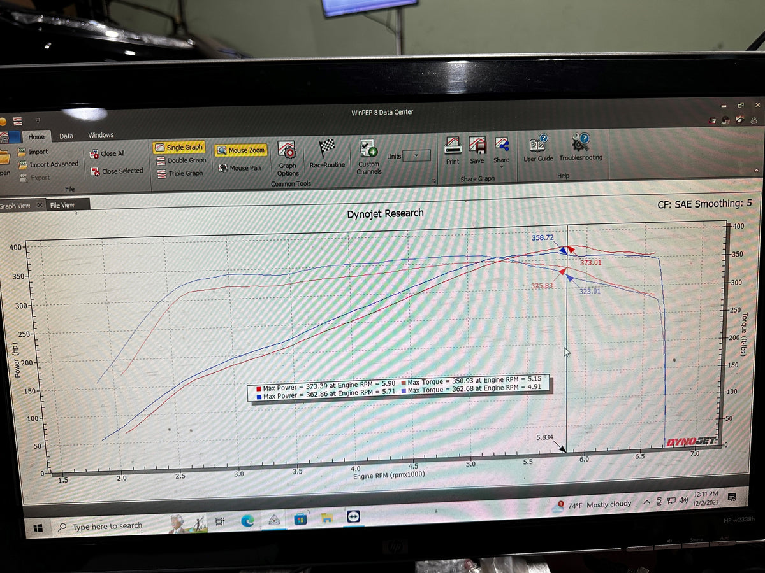Switch to the Data ribbon tab
This screenshot has height=573, width=765.
(x=66, y=136)
